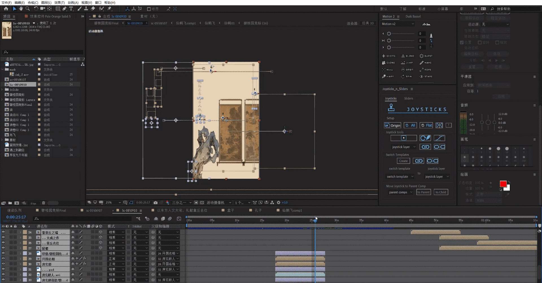The height and width of the screenshot is (283, 542).
Task: Select the Type text tool
Action: (71, 9)
